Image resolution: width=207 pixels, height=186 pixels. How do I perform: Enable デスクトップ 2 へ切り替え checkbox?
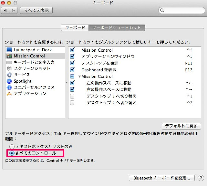point(72,103)
